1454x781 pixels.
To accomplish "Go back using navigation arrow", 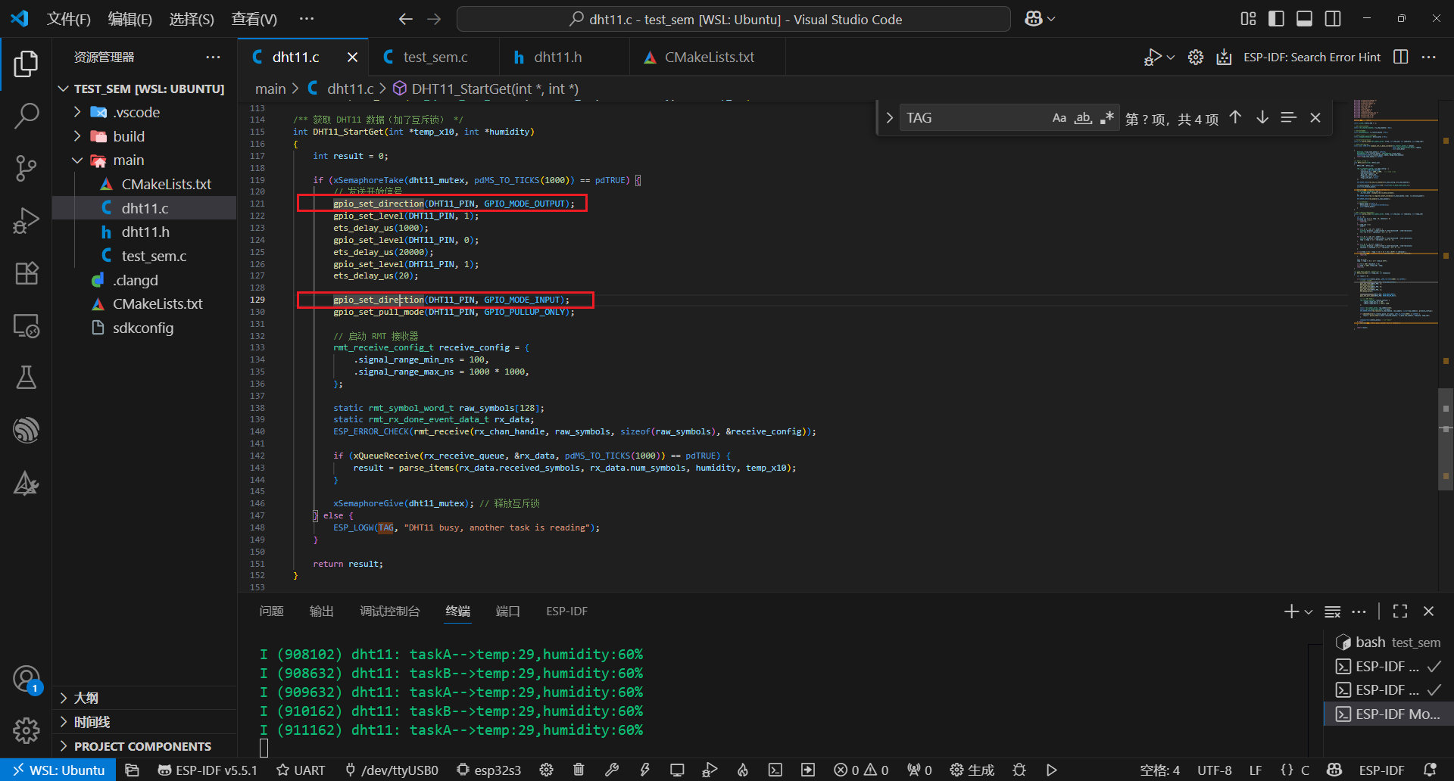I will point(406,19).
